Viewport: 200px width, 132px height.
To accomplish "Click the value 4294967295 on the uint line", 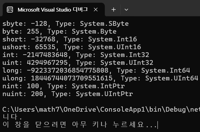I will (x=47, y=63).
